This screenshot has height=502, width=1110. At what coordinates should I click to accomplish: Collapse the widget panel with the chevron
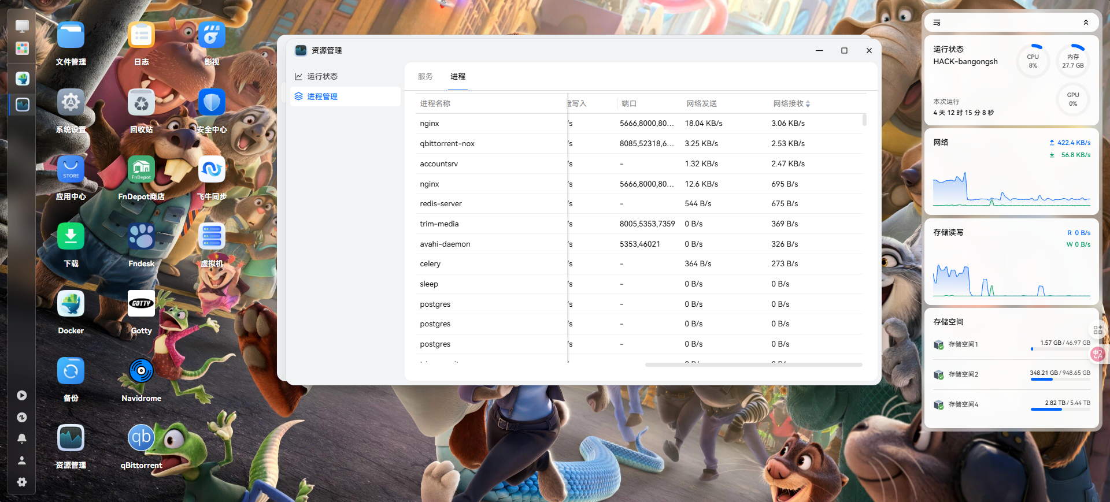click(x=1086, y=23)
